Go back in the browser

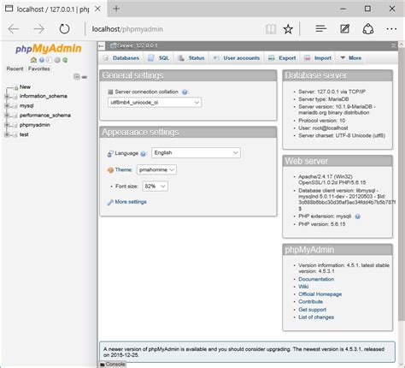point(14,29)
